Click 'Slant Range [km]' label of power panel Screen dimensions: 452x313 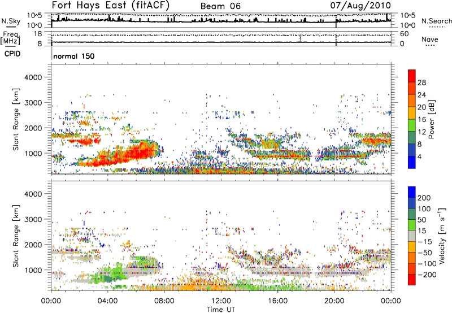click(16, 119)
